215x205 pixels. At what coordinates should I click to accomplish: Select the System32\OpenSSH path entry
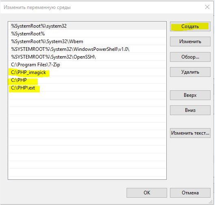88,57
